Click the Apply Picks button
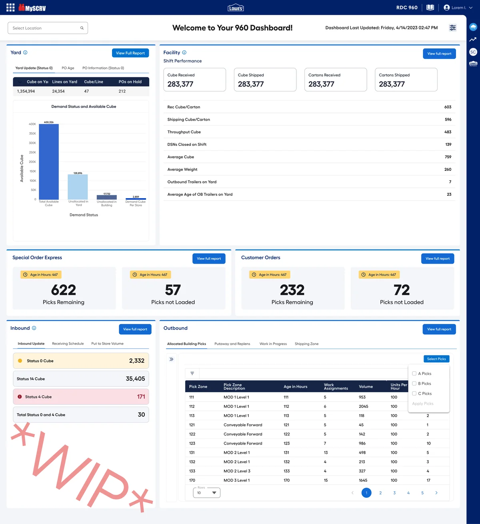The image size is (480, 524). (423, 403)
